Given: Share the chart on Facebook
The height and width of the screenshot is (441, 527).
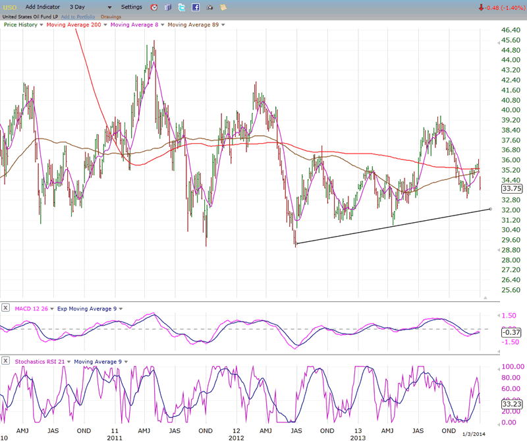Looking at the screenshot, I should [x=196, y=7].
